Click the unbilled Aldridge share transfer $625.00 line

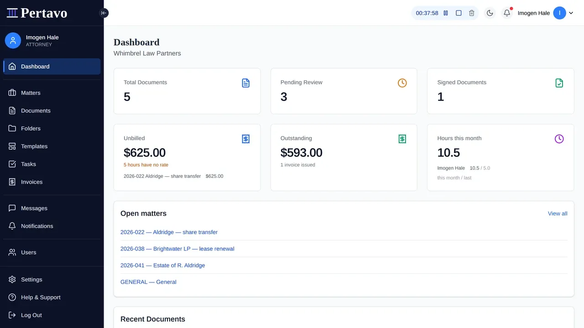pos(173,176)
